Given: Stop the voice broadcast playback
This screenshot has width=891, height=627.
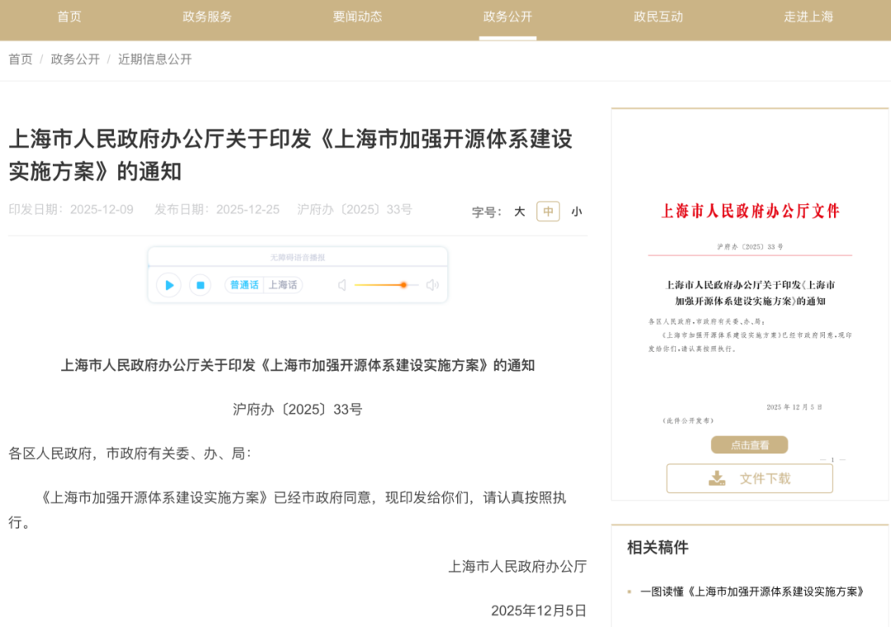Looking at the screenshot, I should pos(200,284).
